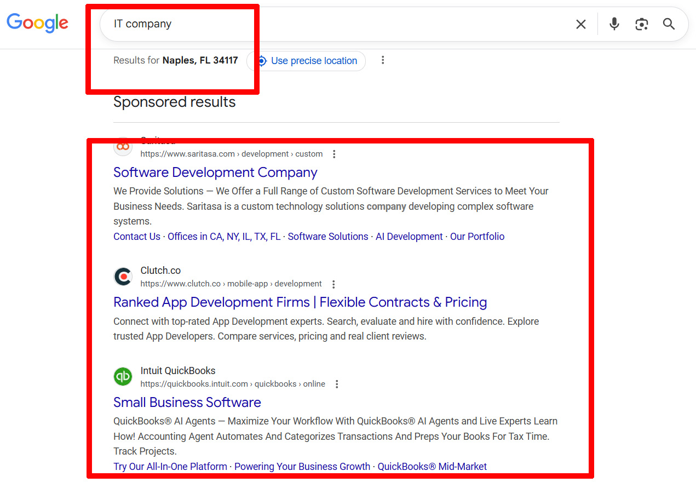Click the Intuit QuickBooks favicon
696x488 pixels.
coord(123,376)
